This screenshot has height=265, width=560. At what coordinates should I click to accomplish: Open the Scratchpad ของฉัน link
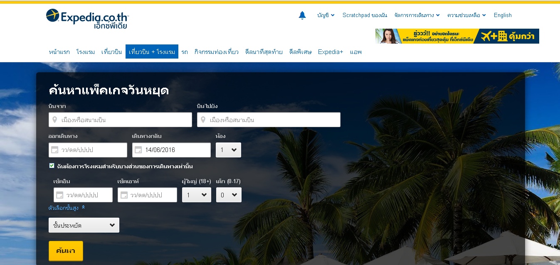[x=365, y=15]
